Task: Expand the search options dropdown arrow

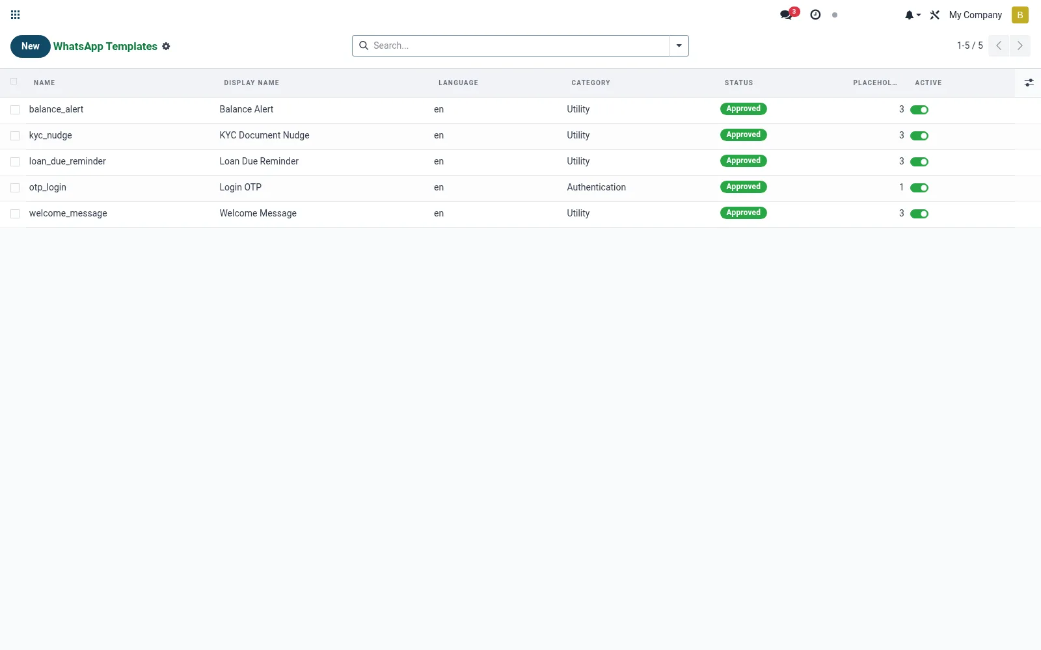Action: [679, 45]
